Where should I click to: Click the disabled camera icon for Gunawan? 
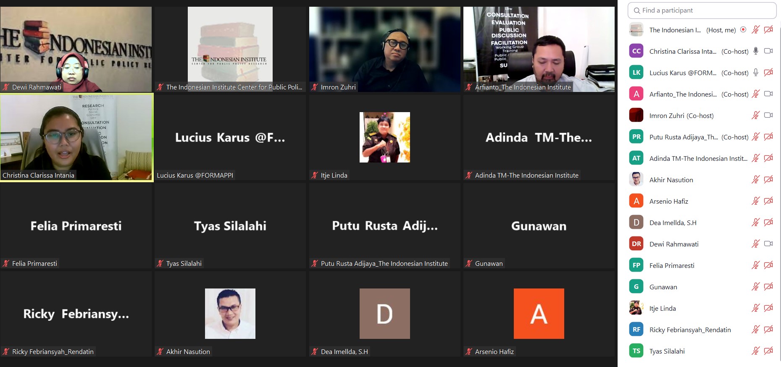click(x=768, y=287)
